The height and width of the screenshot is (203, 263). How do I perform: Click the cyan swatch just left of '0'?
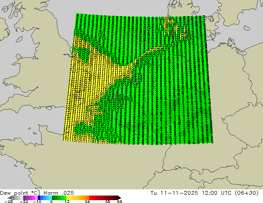pyautogui.click(x=50, y=198)
